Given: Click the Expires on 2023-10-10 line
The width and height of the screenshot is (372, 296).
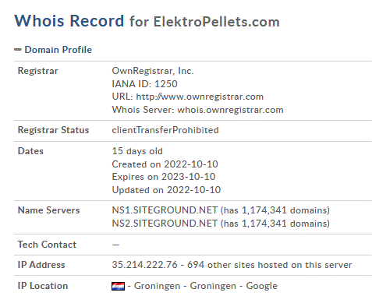Looking at the screenshot, I should (x=164, y=177).
